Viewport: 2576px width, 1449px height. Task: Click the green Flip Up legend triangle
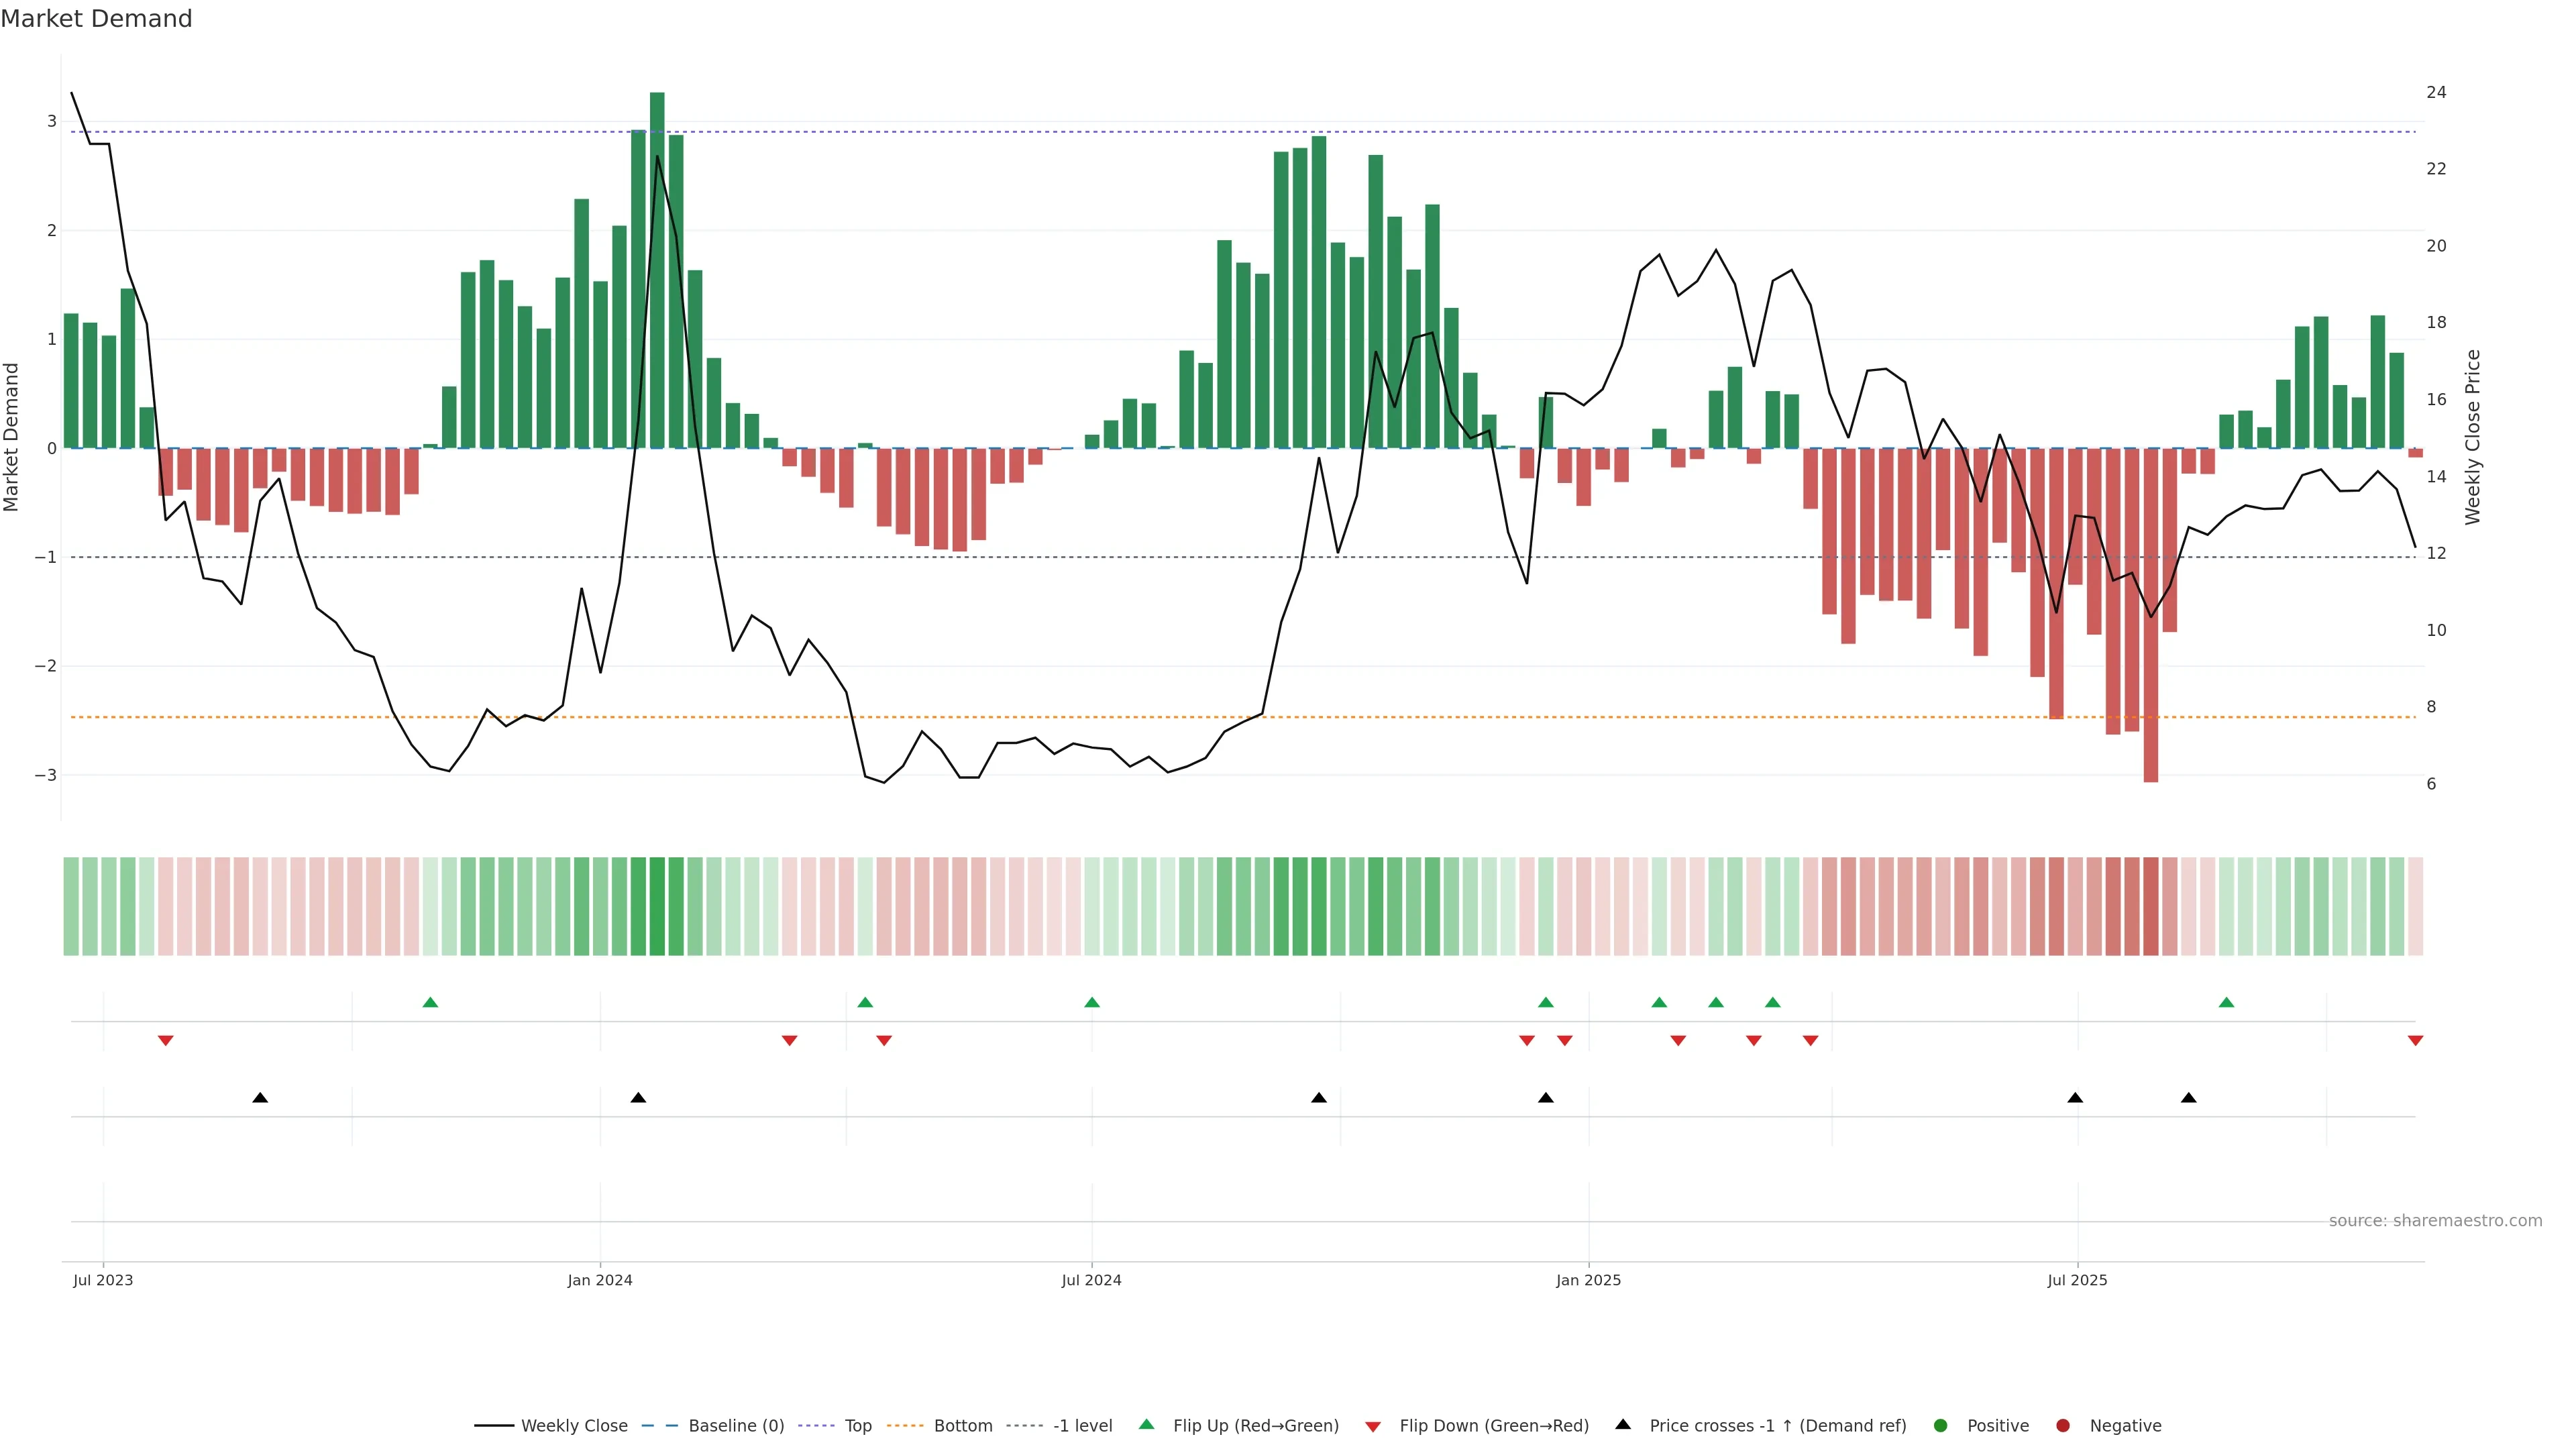[1146, 1424]
